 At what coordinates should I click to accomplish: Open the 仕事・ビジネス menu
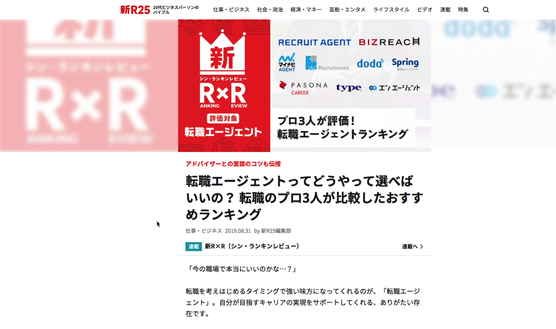click(x=231, y=10)
